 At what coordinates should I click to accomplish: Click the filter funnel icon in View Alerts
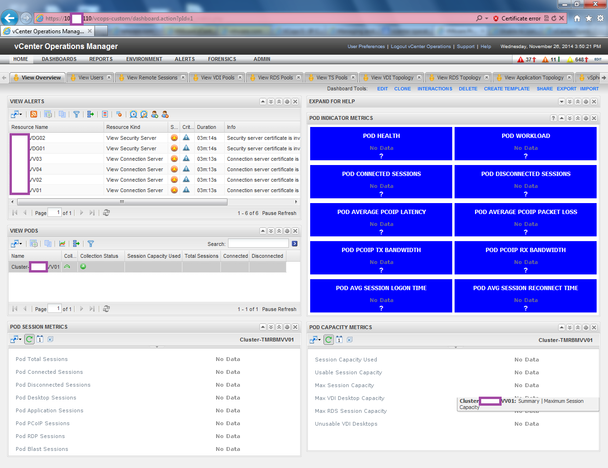(76, 114)
